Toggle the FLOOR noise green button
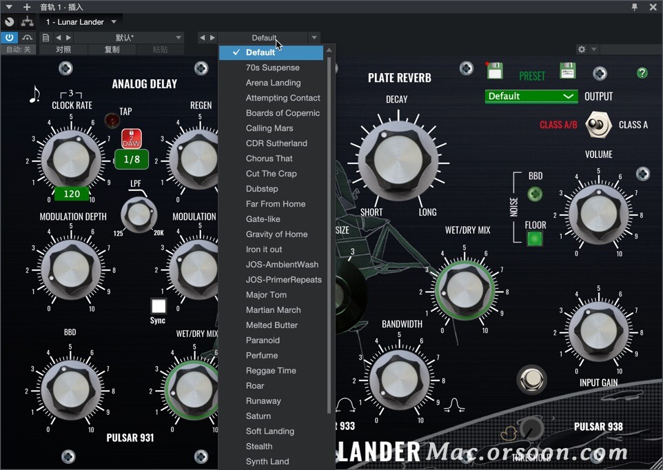 click(x=534, y=239)
